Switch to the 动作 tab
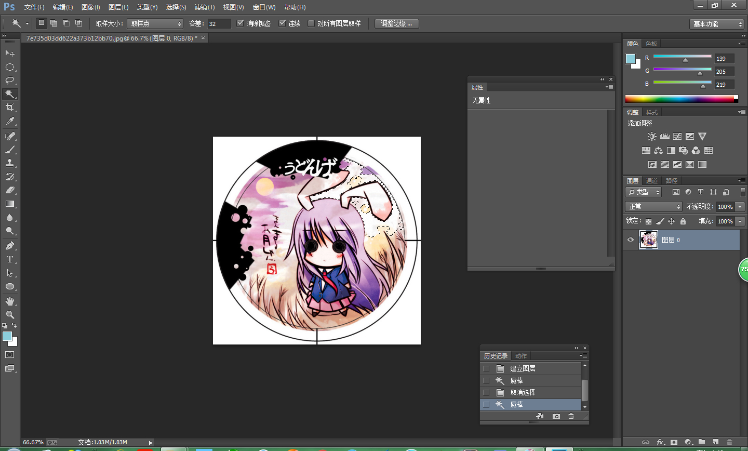The width and height of the screenshot is (748, 451). tap(521, 356)
